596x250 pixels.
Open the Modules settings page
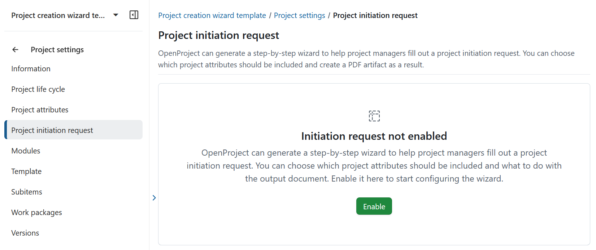pos(26,151)
